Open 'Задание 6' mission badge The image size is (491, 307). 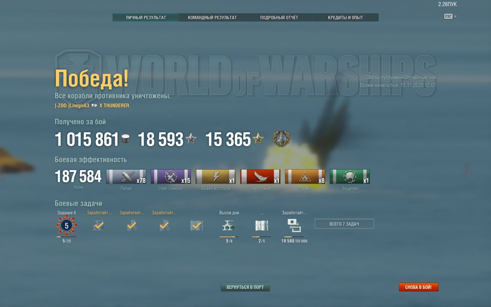click(67, 225)
